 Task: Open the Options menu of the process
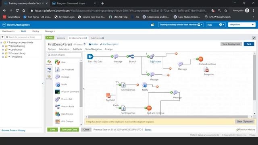coord(52,49)
